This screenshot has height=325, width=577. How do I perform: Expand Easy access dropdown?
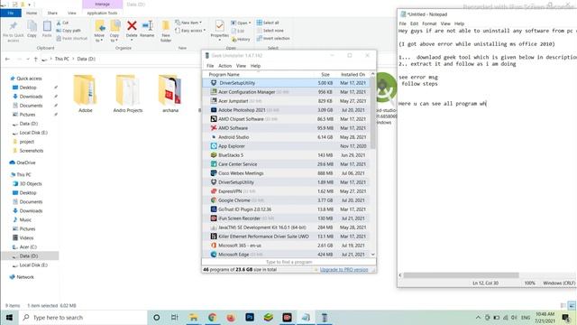pos(190,31)
